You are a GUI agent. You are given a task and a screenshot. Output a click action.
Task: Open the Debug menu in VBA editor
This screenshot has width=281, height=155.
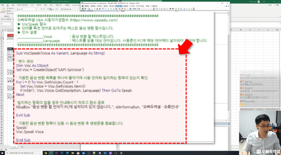coord(119,6)
